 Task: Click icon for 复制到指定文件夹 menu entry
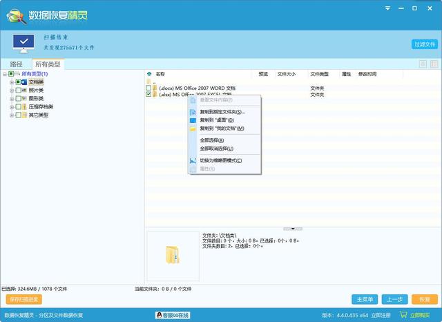click(x=193, y=112)
